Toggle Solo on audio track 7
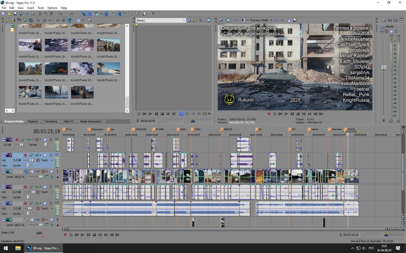406x253 pixels. [x=51, y=187]
